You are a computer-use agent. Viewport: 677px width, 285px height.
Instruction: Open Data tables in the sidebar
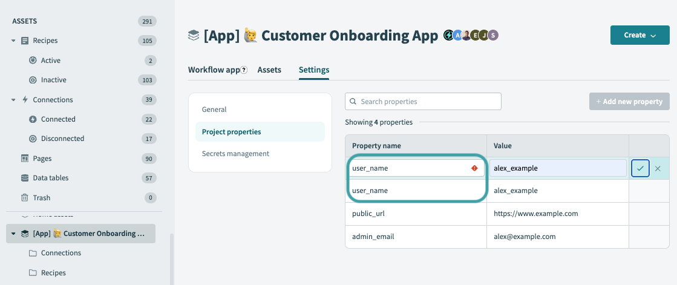[x=50, y=178]
